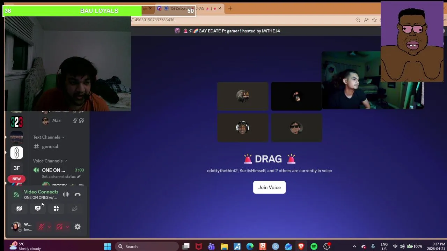This screenshot has height=251, width=447.
Task: Open the clock 9:37 PM calendar
Action: [439, 246]
